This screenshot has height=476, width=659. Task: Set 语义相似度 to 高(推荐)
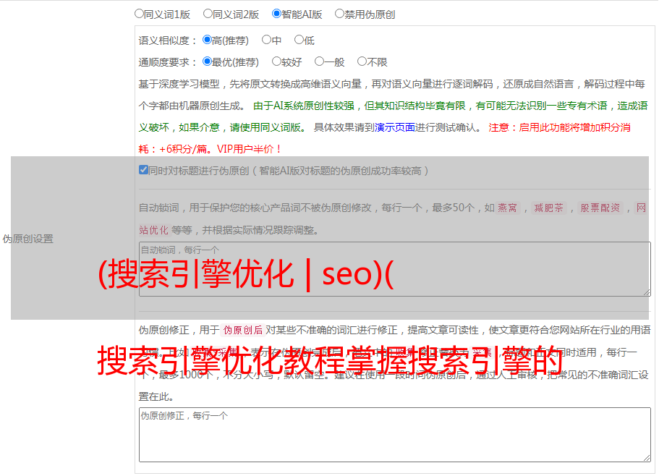pyautogui.click(x=207, y=40)
